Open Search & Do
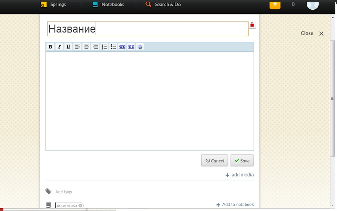This screenshot has width=337, height=211. point(163,4)
